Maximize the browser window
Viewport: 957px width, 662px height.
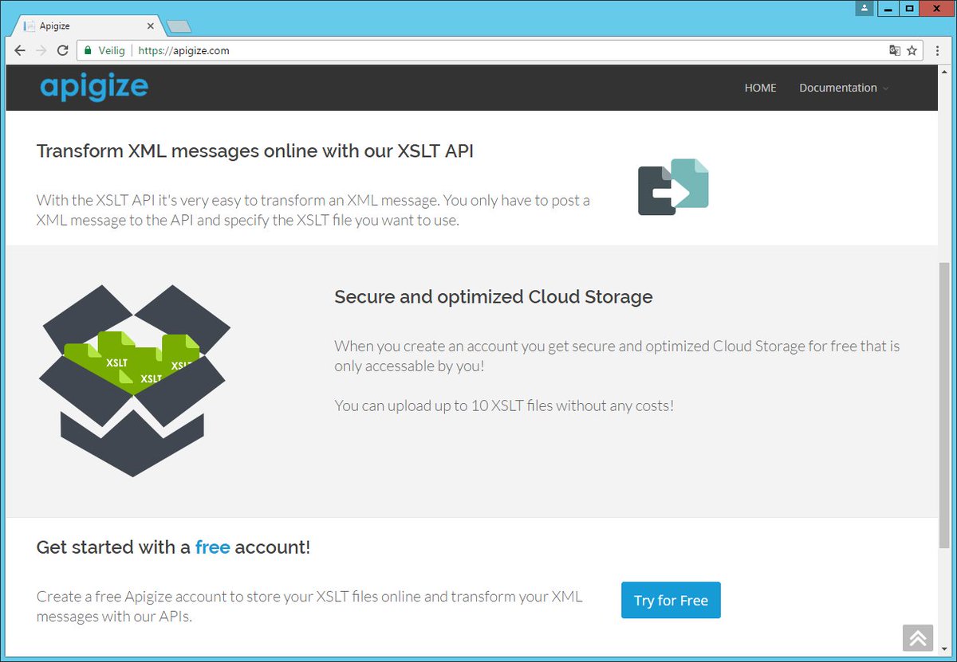[x=908, y=8]
